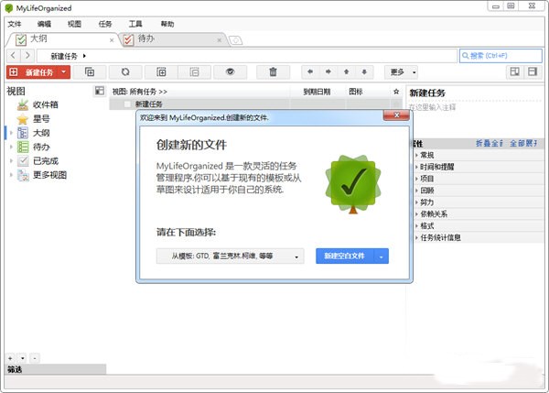Screen dimensions: 549x393
Task: Click the move up arrow icon
Action: click(x=346, y=71)
